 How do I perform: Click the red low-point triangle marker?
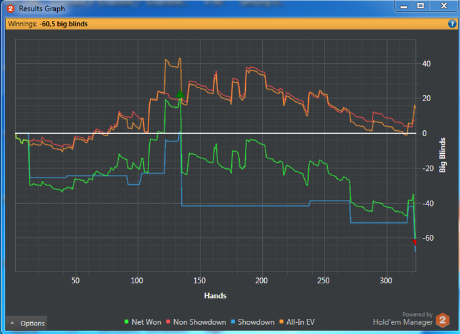pos(415,243)
